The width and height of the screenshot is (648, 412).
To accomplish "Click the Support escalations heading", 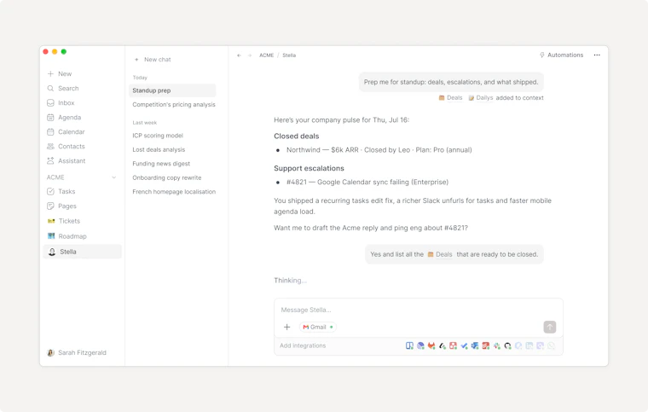I will click(309, 169).
